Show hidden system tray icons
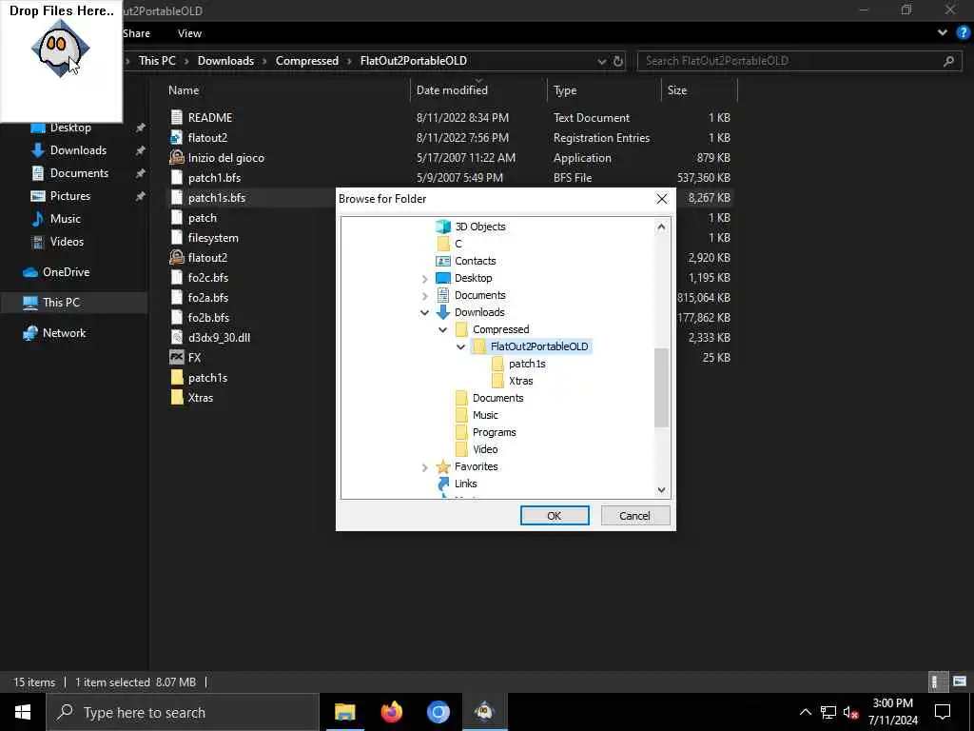This screenshot has width=974, height=731. tap(805, 712)
